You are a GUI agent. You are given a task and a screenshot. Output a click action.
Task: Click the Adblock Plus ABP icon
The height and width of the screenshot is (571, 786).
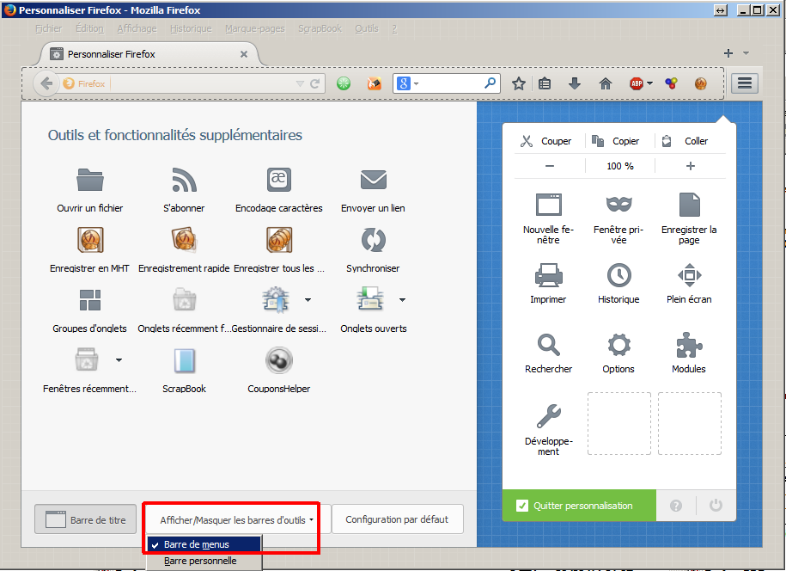[x=637, y=83]
